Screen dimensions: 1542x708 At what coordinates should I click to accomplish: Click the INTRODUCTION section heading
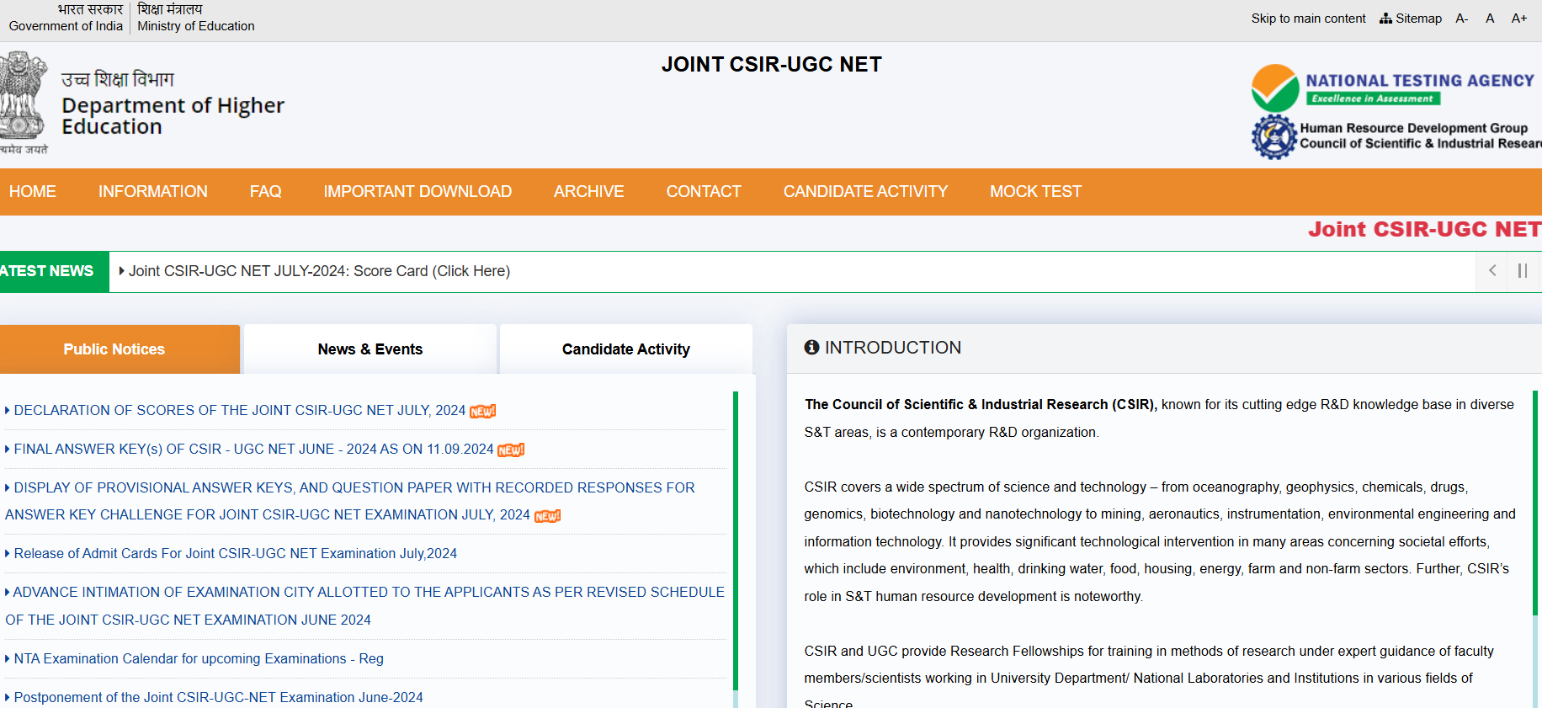(x=892, y=348)
